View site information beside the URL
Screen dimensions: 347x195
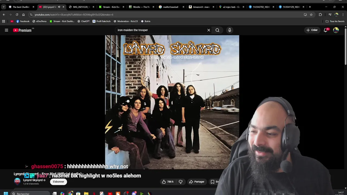click(31, 15)
